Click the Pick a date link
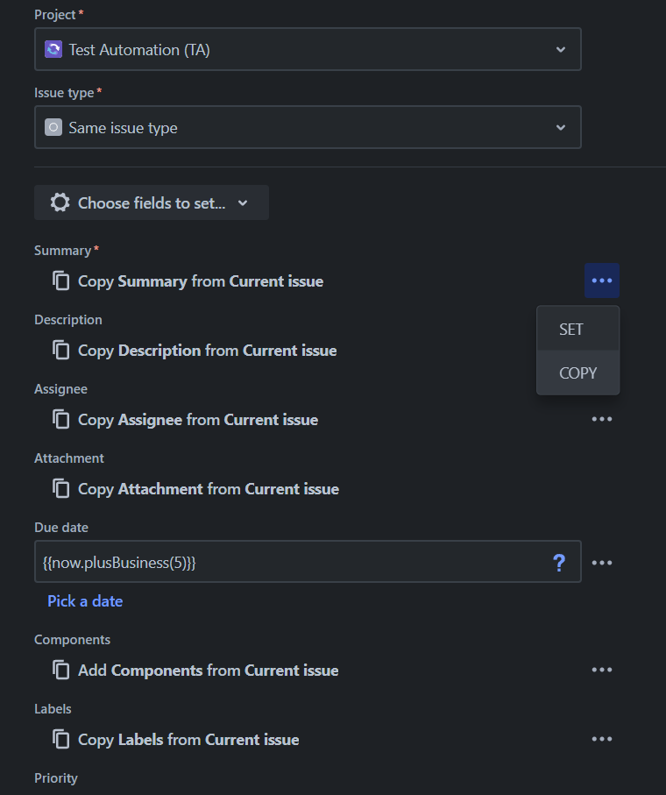The image size is (666, 795). tap(85, 601)
